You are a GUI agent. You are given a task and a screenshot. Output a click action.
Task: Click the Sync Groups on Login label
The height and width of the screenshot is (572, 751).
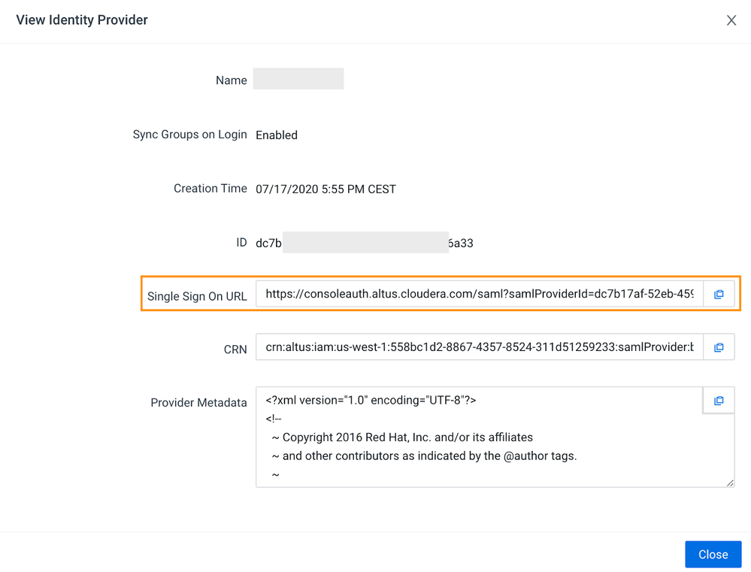pyautogui.click(x=189, y=135)
